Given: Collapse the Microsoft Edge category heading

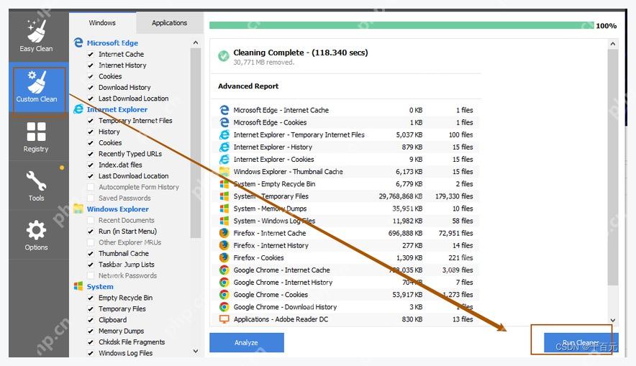Looking at the screenshot, I should pos(112,42).
